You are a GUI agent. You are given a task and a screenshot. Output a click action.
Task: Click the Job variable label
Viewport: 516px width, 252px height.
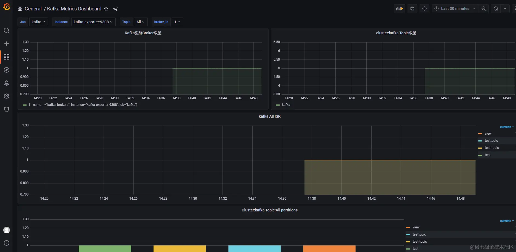(23, 22)
